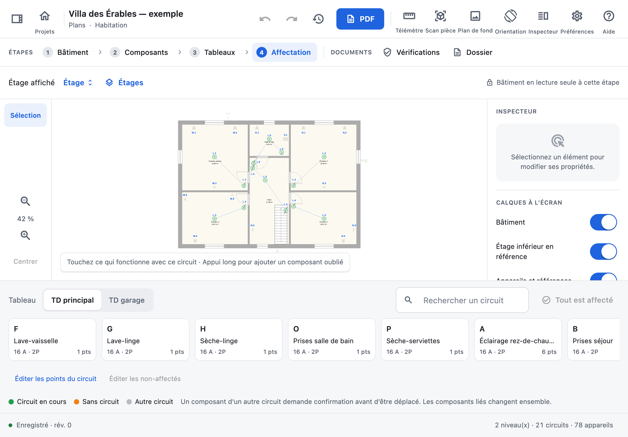
Task: Redo the last action
Action: (291, 19)
